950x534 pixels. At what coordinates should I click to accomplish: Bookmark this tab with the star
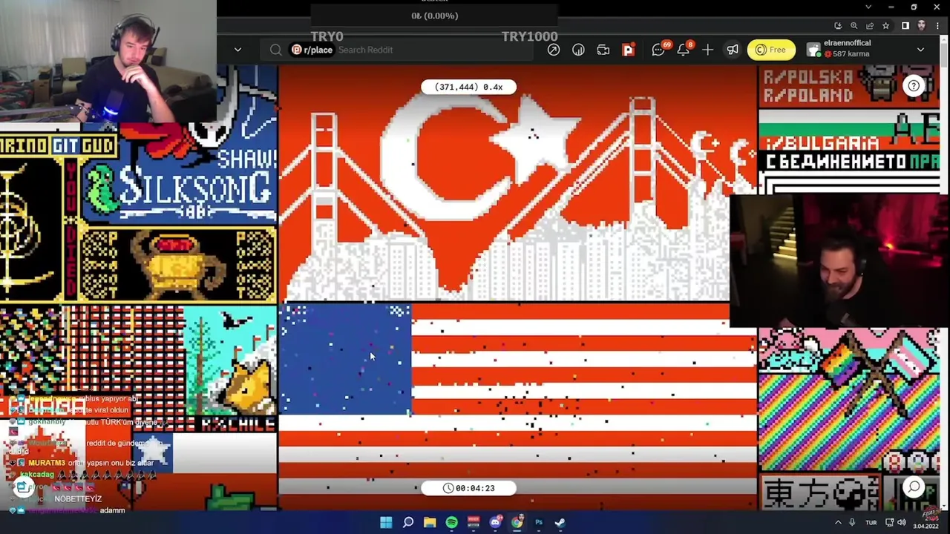[x=885, y=26]
